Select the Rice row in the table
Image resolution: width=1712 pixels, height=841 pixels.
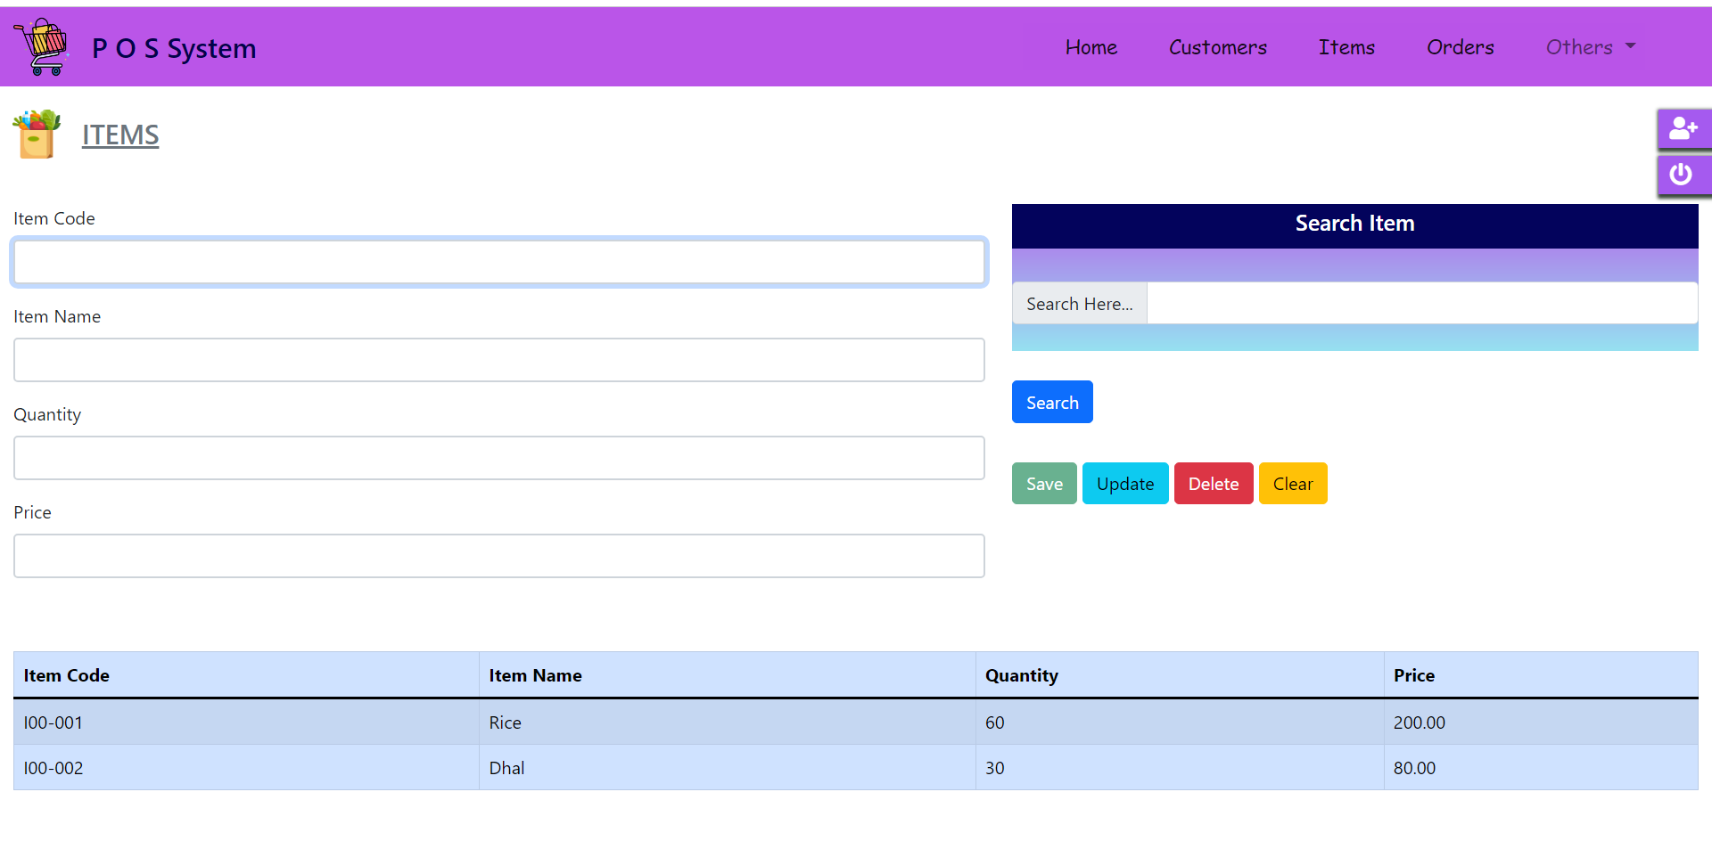click(x=505, y=723)
